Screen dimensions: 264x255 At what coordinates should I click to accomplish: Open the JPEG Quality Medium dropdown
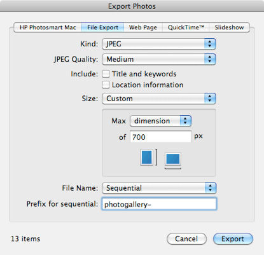(159, 59)
